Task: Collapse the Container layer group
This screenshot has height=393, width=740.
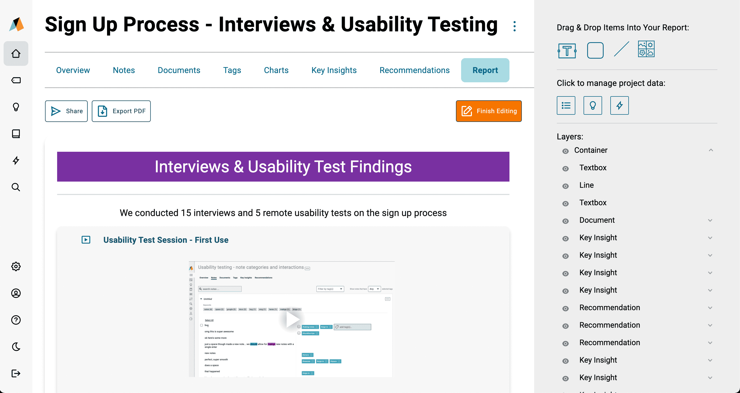Action: tap(710, 150)
